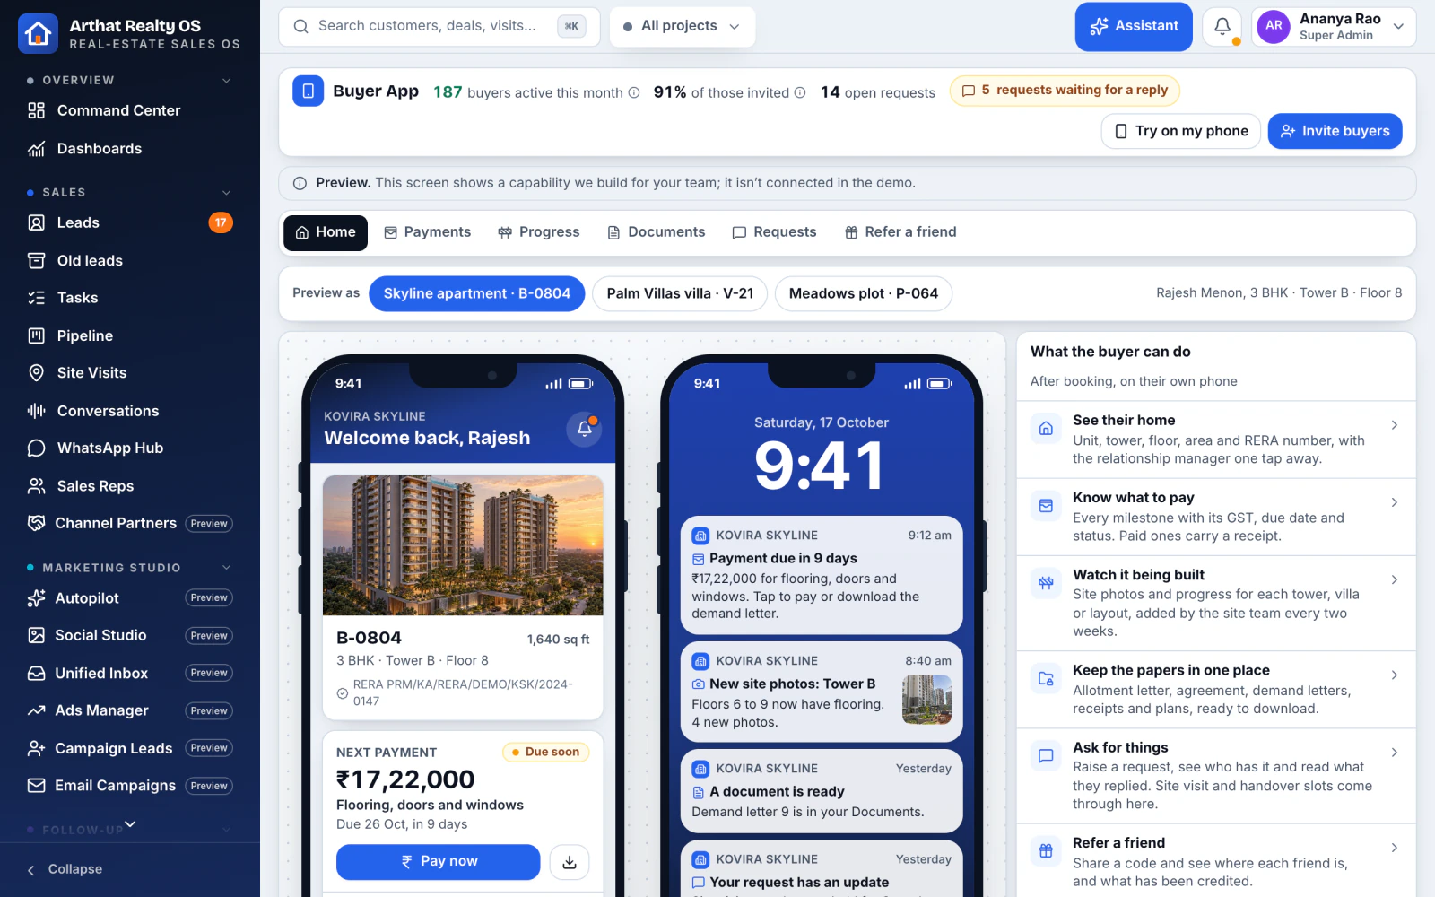
Task: Preview as Meadows plot P-064
Action: (864, 293)
